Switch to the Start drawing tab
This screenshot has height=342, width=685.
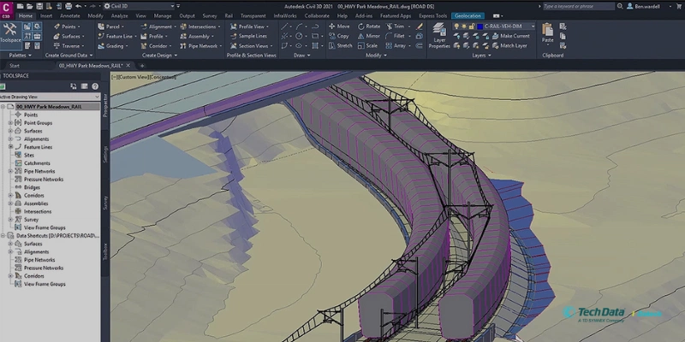(x=15, y=66)
